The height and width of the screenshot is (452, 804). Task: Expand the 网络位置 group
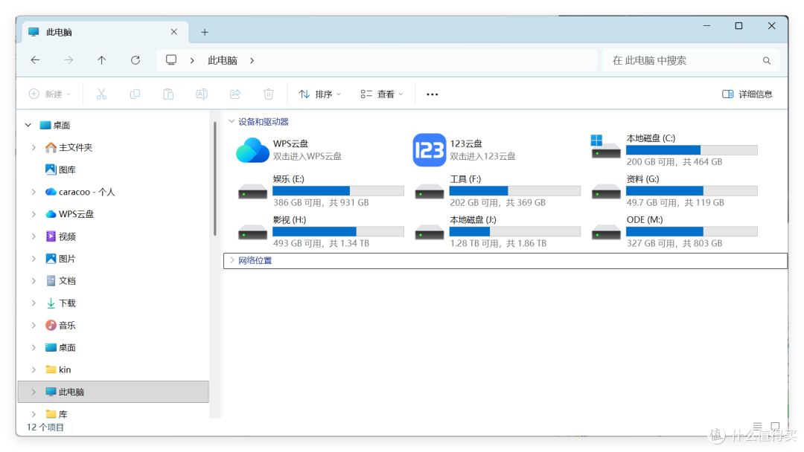232,260
